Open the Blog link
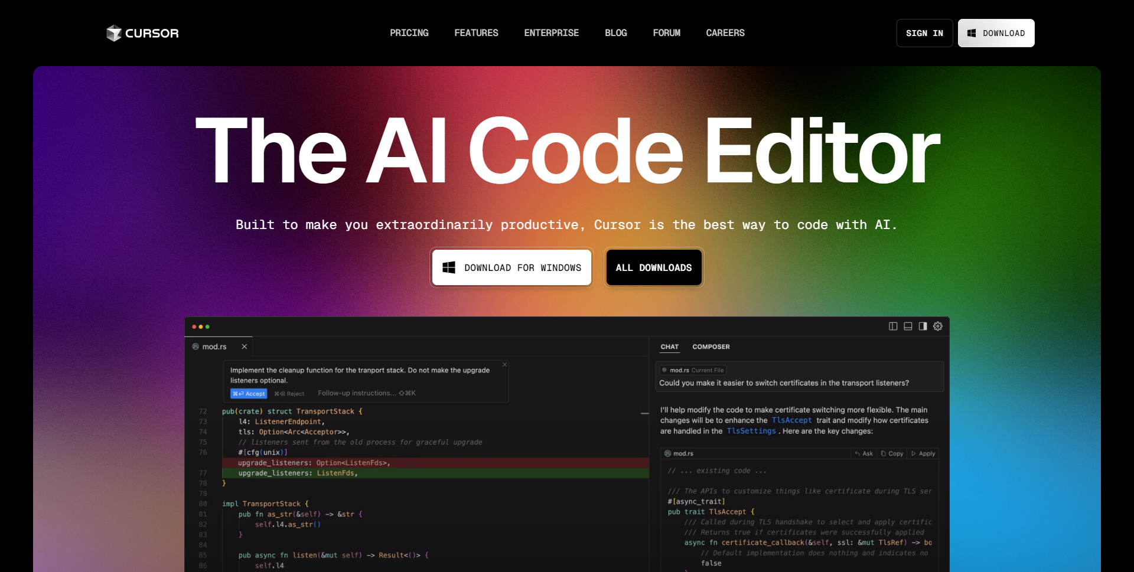Image resolution: width=1134 pixels, height=572 pixels. point(616,33)
